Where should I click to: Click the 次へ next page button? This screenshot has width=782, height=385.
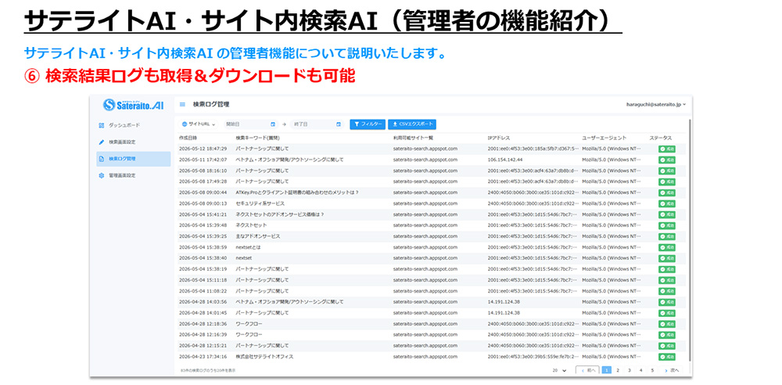671,370
